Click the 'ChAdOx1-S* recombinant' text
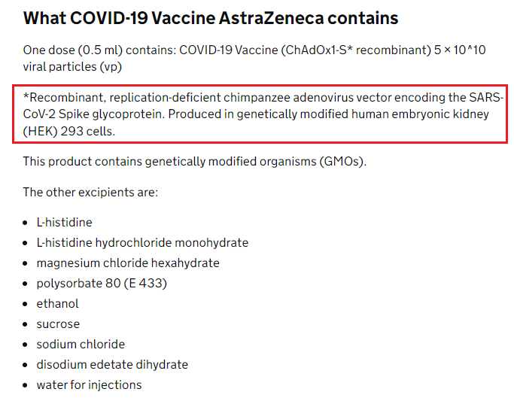Image resolution: width=514 pixels, height=398 pixels. 357,50
